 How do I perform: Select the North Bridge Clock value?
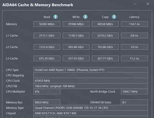(x=134, y=92)
